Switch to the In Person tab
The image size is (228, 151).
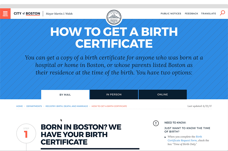click(x=114, y=95)
